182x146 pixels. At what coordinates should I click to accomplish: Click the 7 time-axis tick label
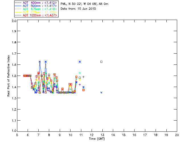coord(38,135)
